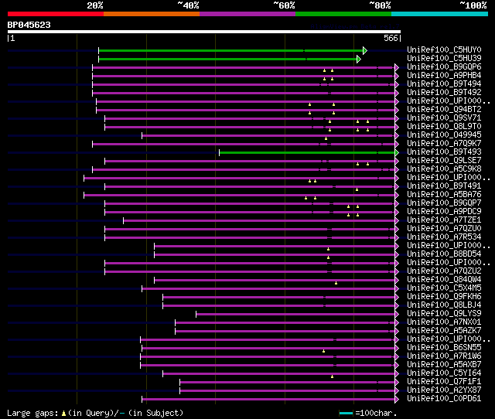This screenshot has height=419, width=495.
Task: Click the orange ~40% legend segment
Action: click(x=152, y=14)
